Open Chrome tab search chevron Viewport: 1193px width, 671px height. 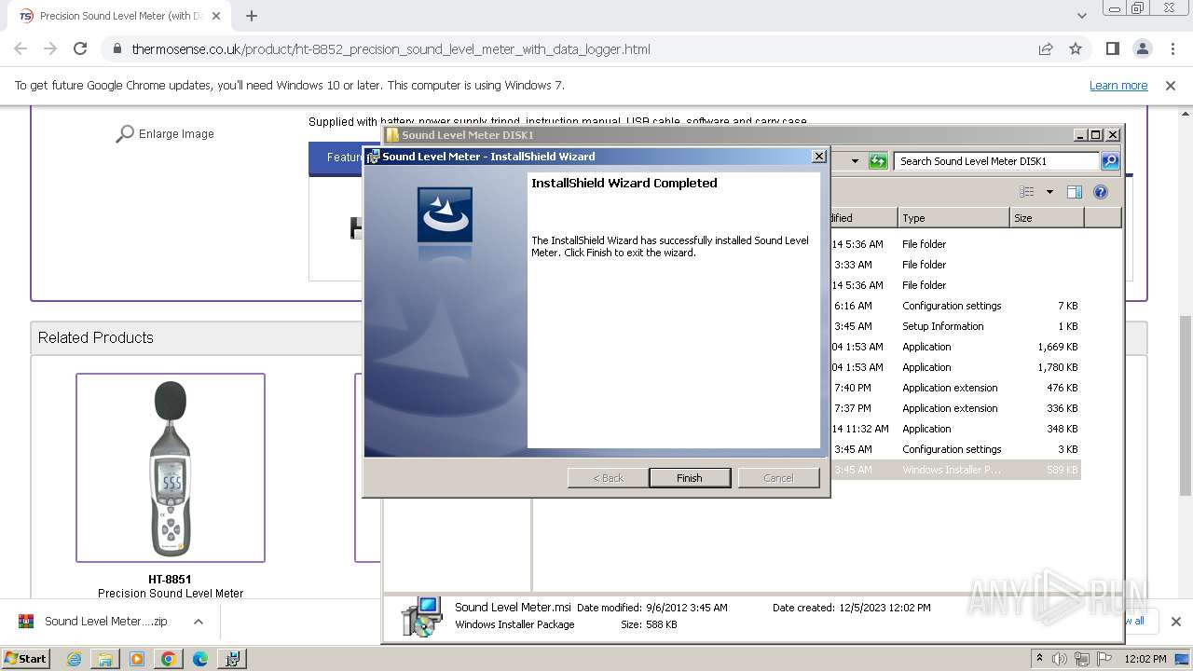point(1081,16)
